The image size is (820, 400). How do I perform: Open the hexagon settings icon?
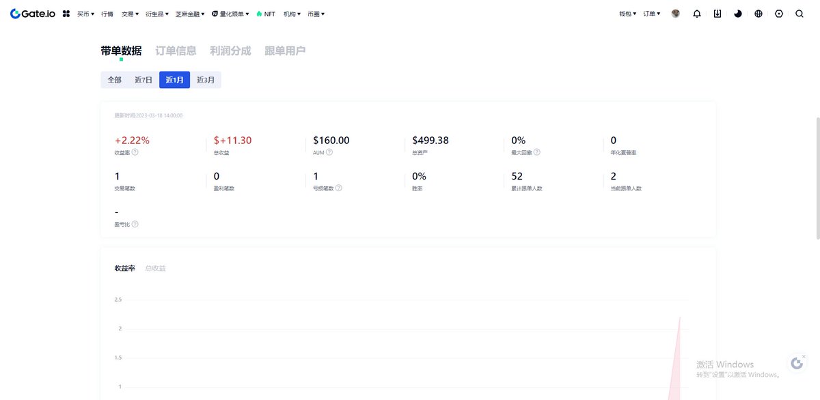coord(778,14)
